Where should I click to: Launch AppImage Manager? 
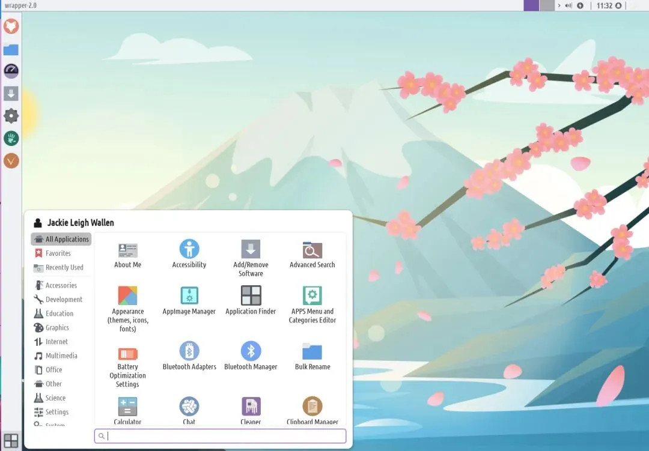189,301
